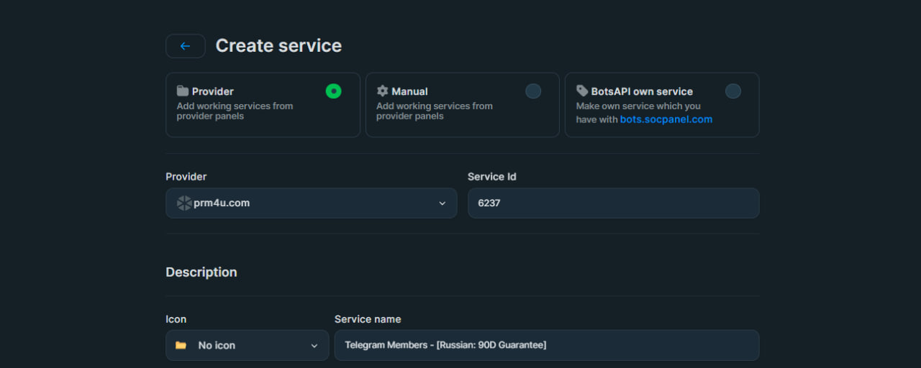
Task: Select the Provider radio option
Action: pyautogui.click(x=333, y=91)
